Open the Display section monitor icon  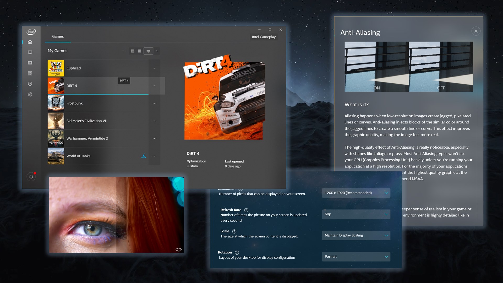30,52
